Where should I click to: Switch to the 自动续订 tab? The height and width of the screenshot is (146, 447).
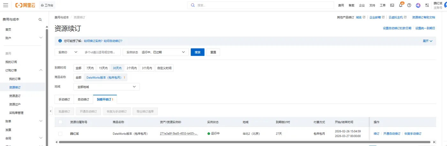click(x=83, y=99)
